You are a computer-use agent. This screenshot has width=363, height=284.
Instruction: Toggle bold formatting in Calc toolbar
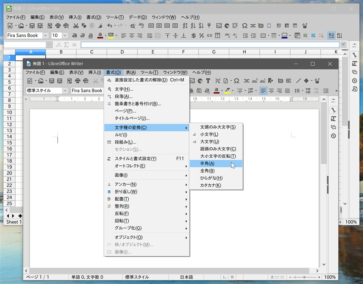point(74,35)
